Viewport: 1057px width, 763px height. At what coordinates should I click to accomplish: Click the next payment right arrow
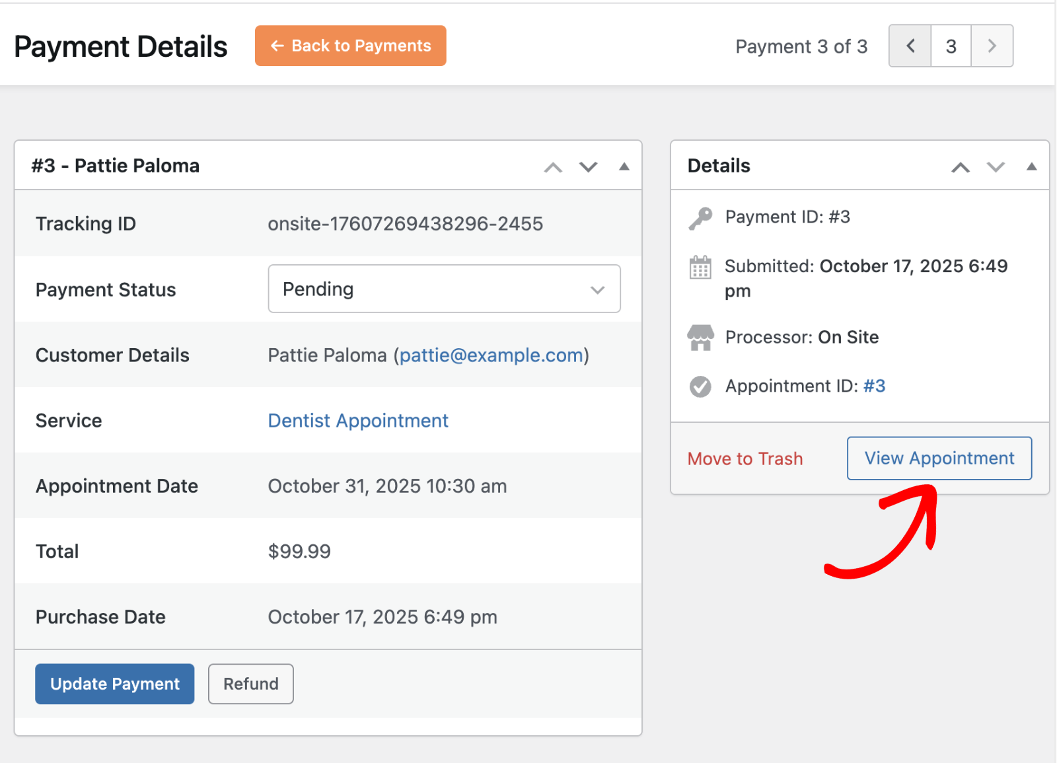[992, 46]
